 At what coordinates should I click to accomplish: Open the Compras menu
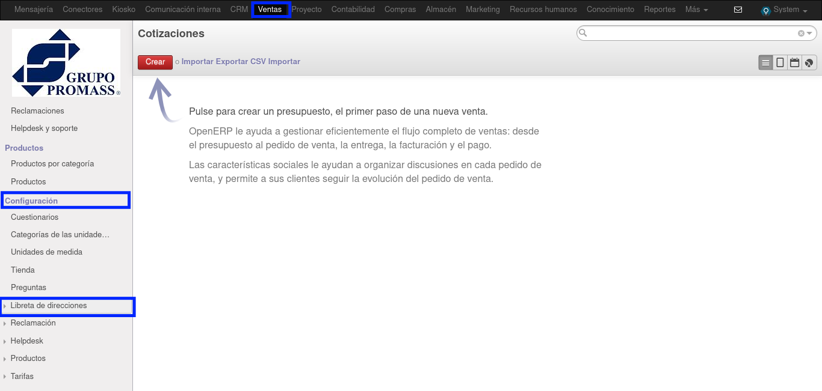coord(400,10)
